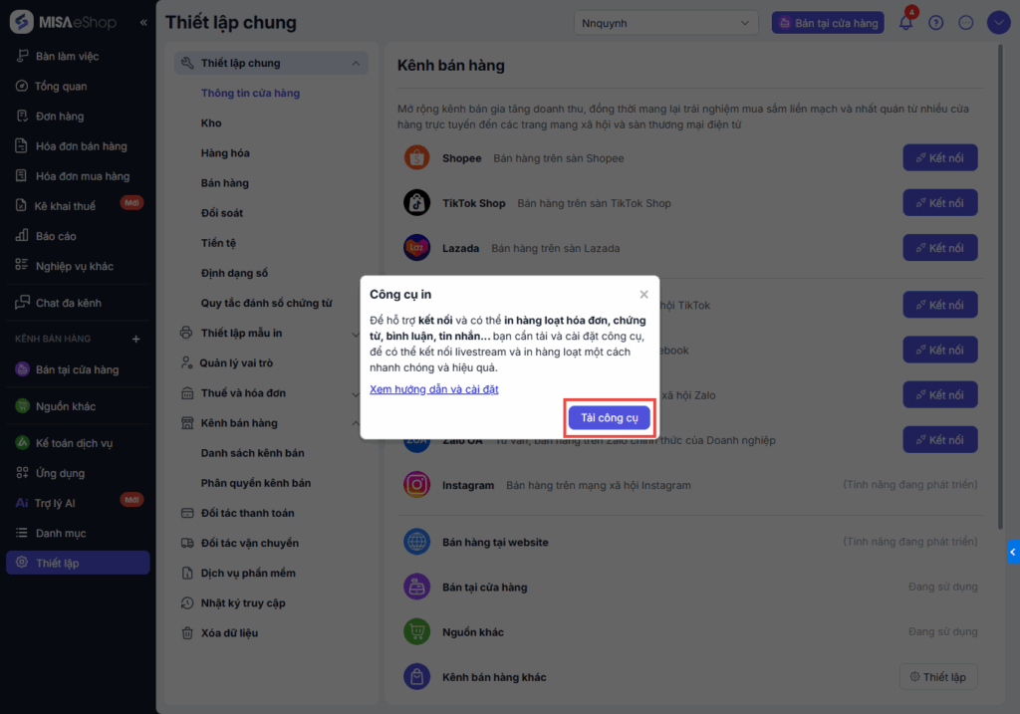Image resolution: width=1020 pixels, height=714 pixels.
Task: Click the blue side panel expand tab
Action: pos(1013,551)
